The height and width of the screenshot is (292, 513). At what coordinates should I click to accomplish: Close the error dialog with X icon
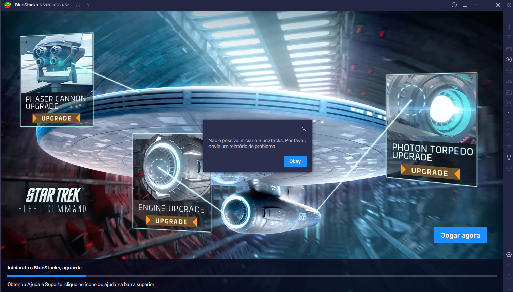(304, 129)
